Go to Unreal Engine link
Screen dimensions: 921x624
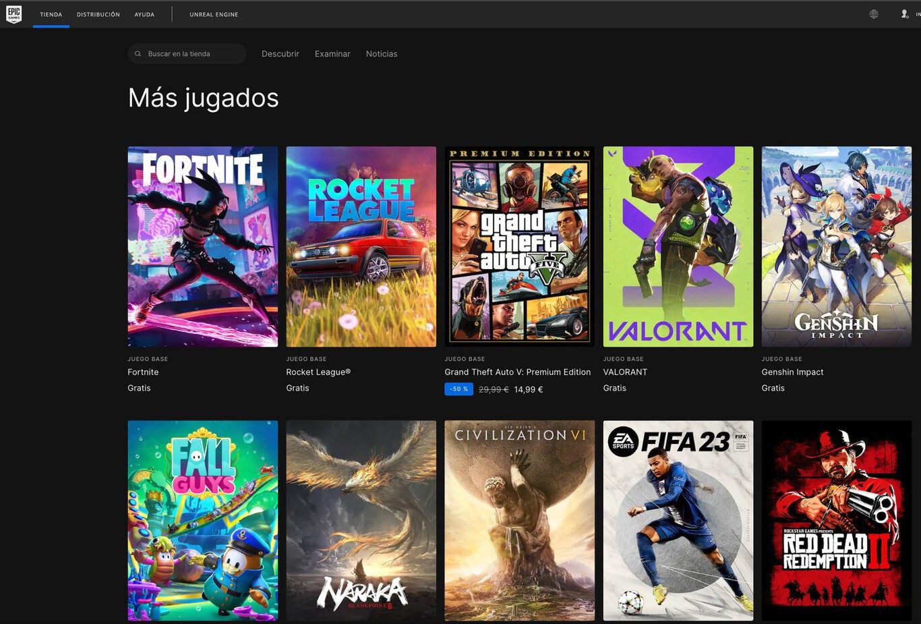coord(214,14)
